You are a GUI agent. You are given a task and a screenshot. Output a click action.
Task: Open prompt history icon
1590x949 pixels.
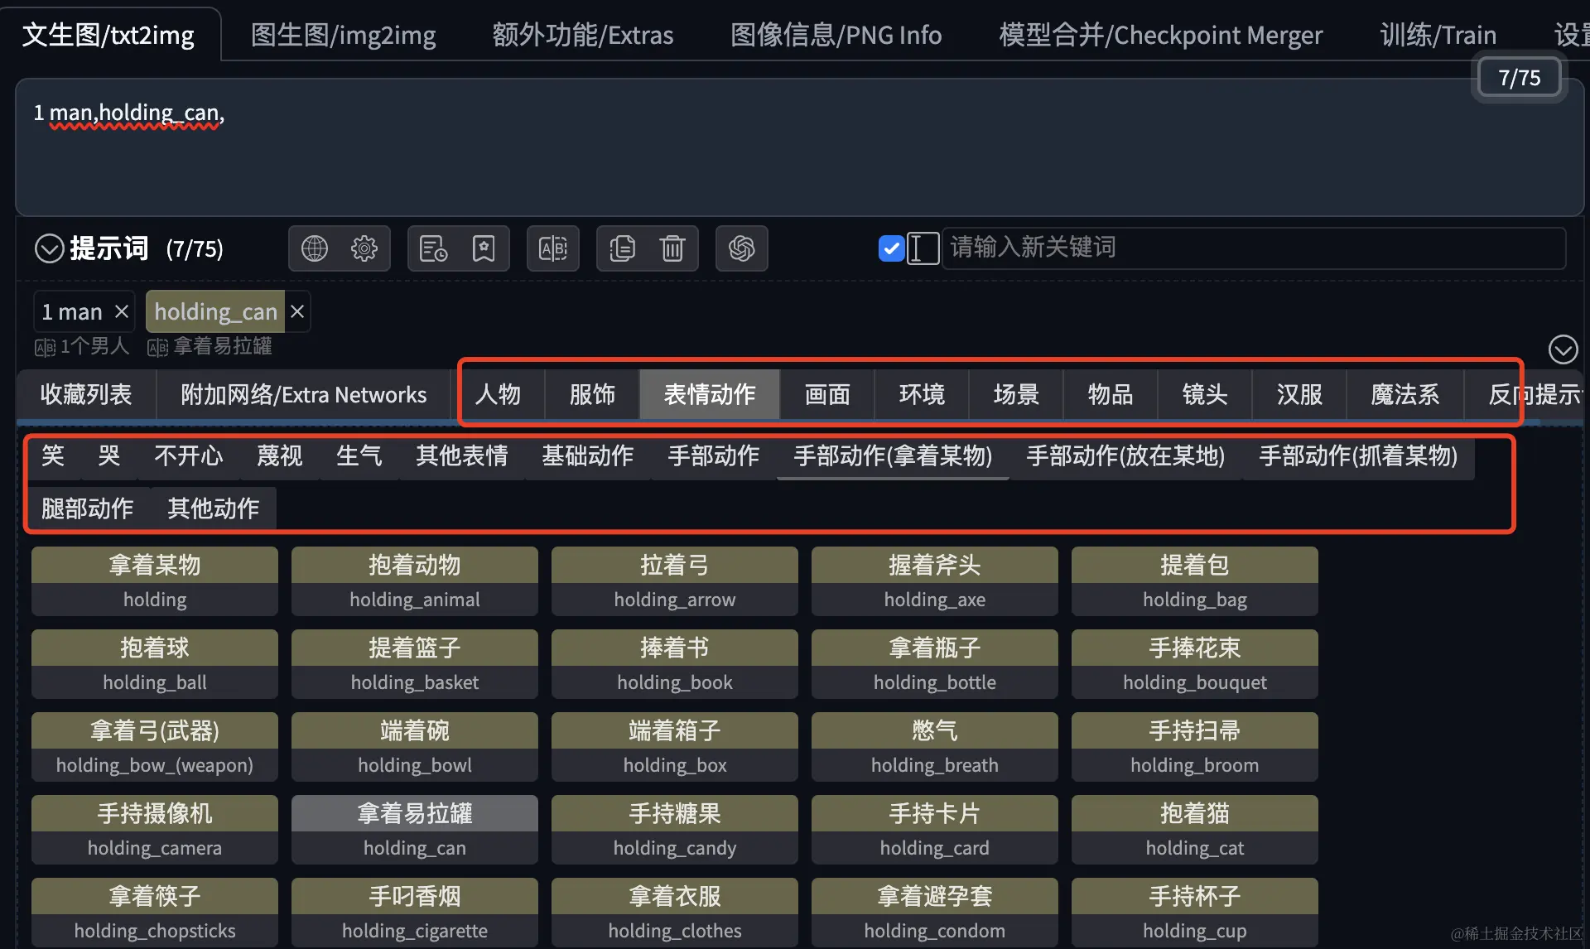click(x=433, y=248)
